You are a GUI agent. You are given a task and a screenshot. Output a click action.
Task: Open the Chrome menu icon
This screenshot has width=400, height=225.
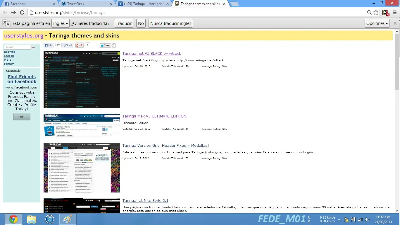395,12
